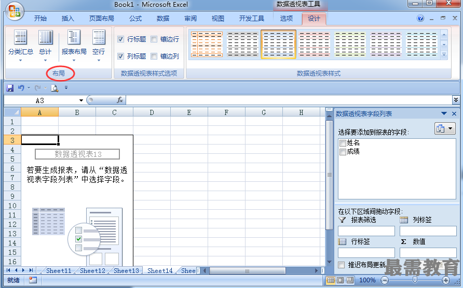Click the zoom slider handle
Image resolution: width=463 pixels, height=288 pixels.
415,280
